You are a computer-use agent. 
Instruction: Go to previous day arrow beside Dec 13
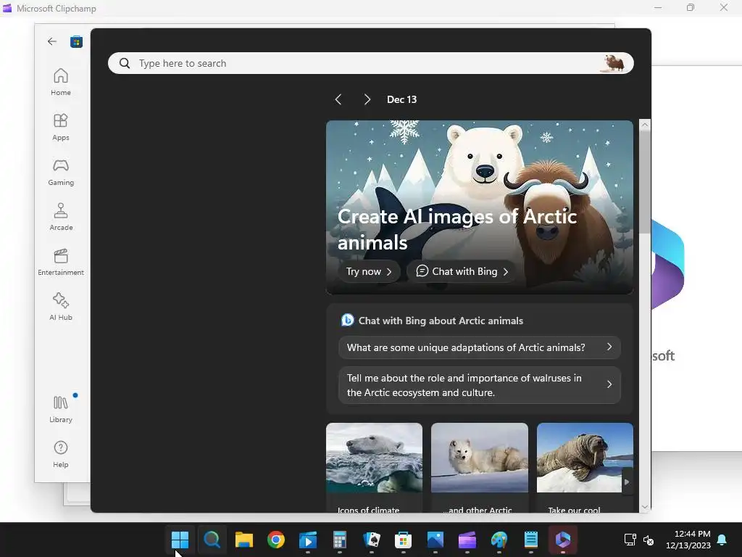point(338,99)
